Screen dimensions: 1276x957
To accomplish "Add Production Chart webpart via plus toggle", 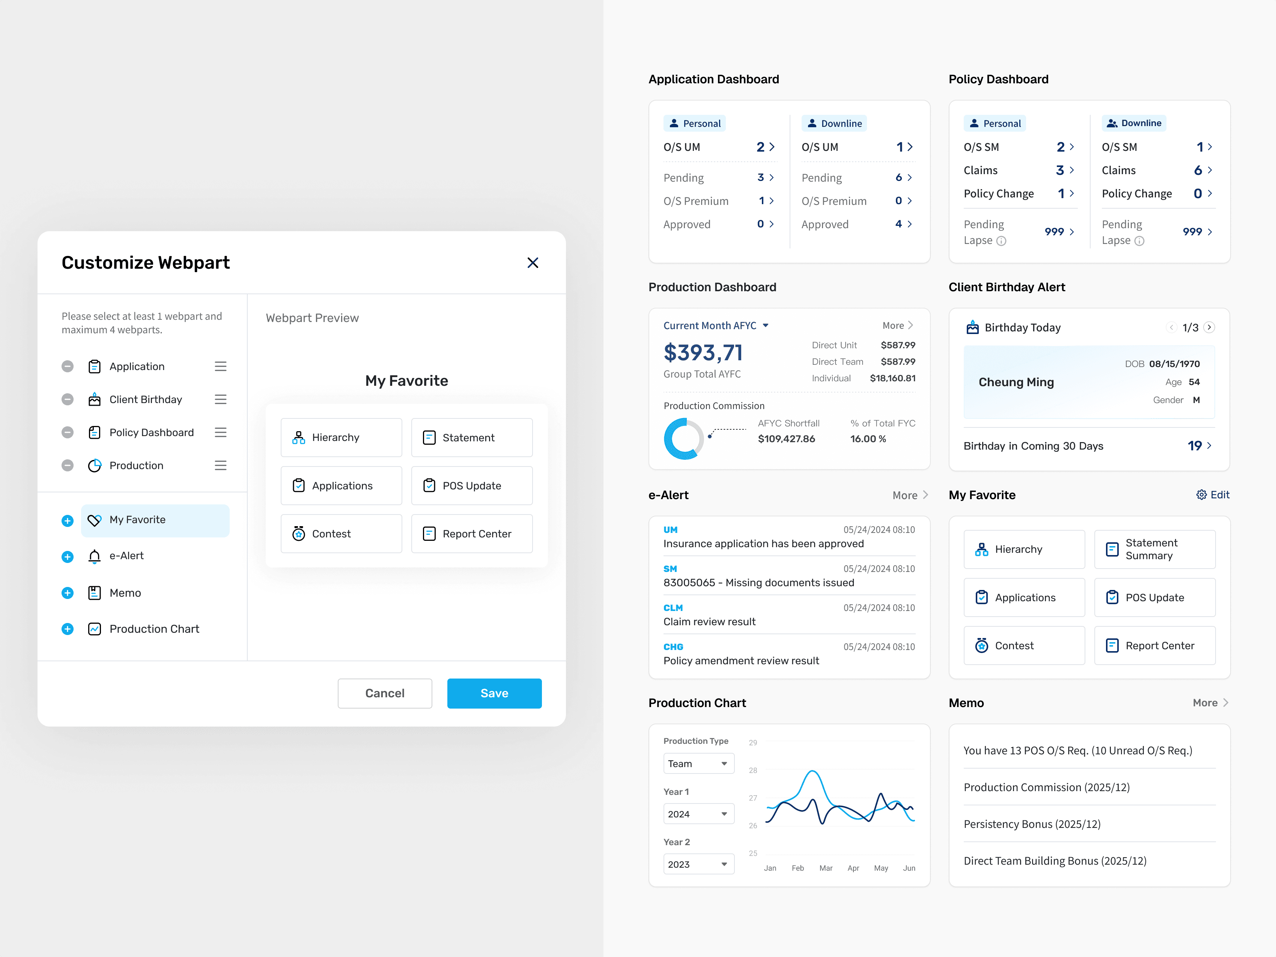I will coord(68,629).
